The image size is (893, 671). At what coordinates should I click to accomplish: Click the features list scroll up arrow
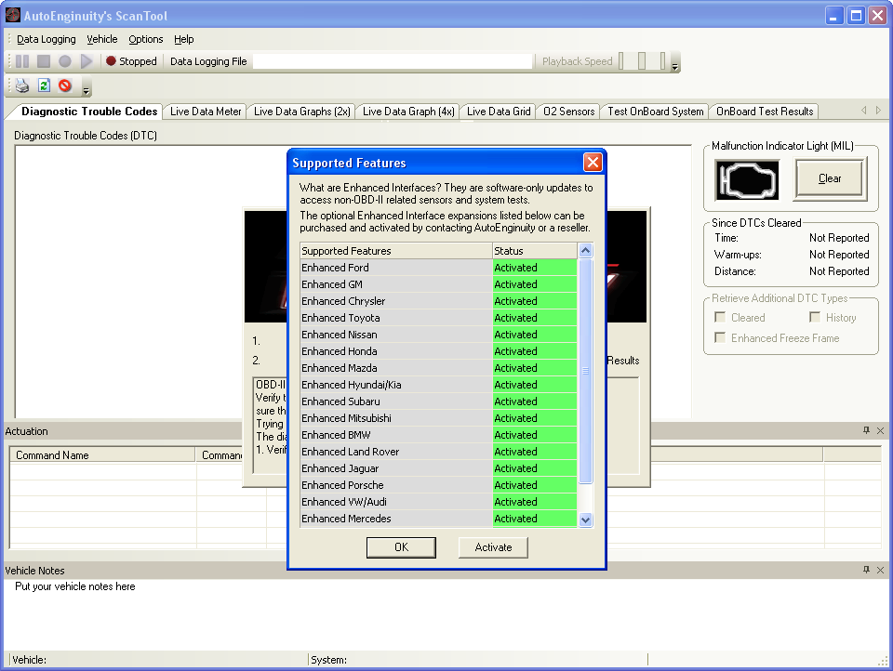click(x=585, y=250)
